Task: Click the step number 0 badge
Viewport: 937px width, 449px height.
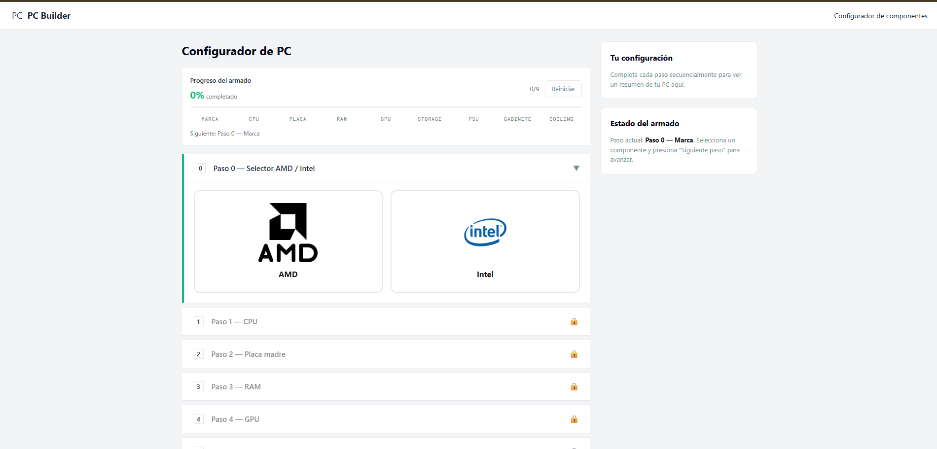Action: [200, 169]
